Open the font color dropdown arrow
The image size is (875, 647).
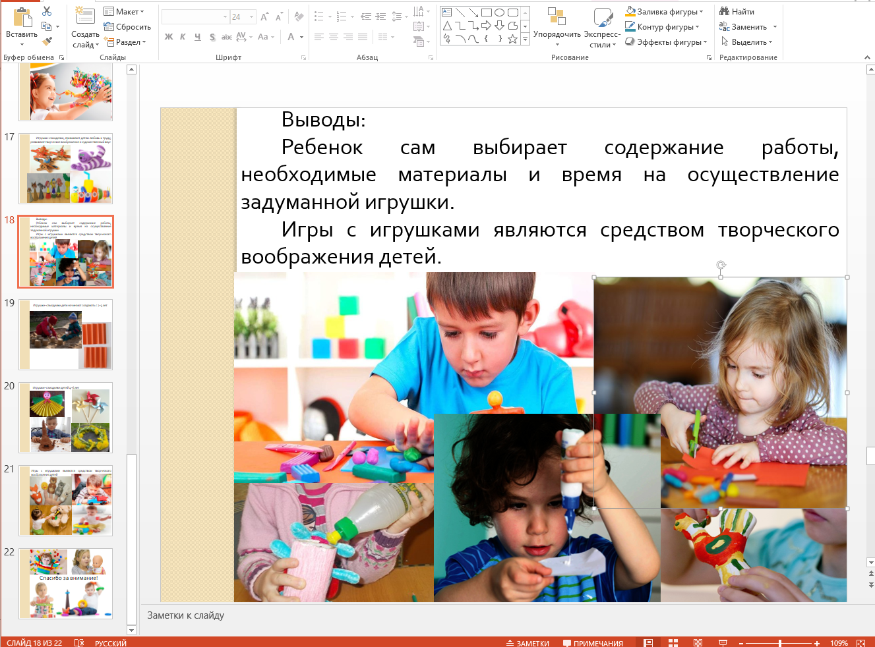301,37
